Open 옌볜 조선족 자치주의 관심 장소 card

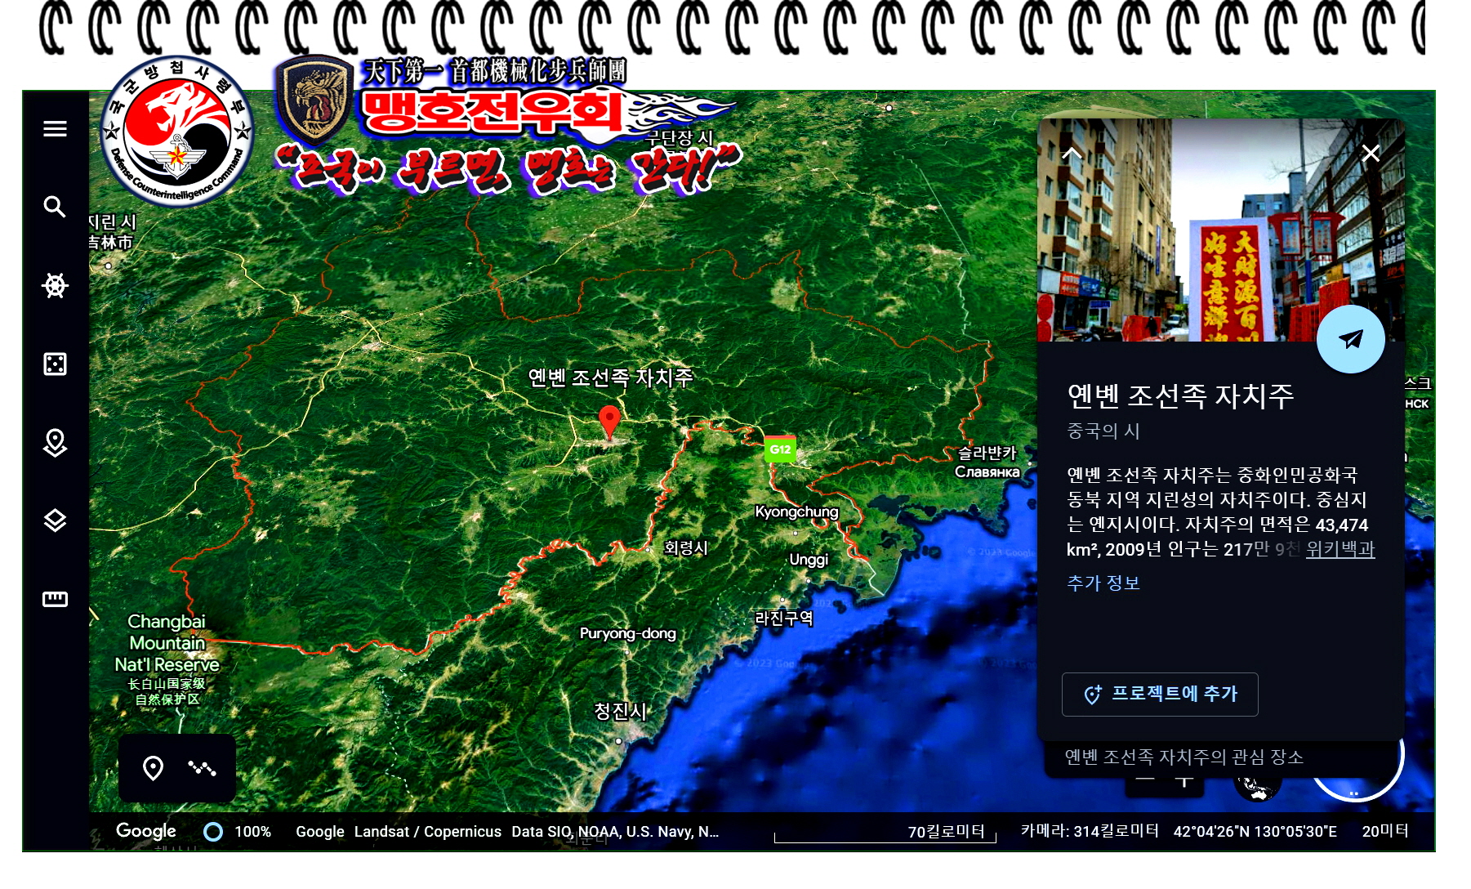coord(1184,757)
